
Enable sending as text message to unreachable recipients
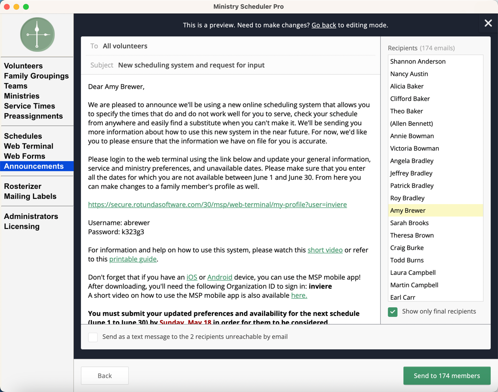(93, 337)
